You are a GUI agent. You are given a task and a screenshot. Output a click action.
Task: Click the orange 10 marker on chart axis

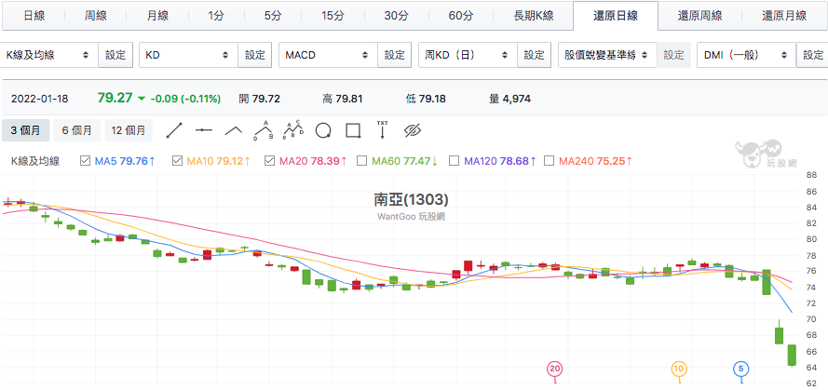click(x=679, y=369)
